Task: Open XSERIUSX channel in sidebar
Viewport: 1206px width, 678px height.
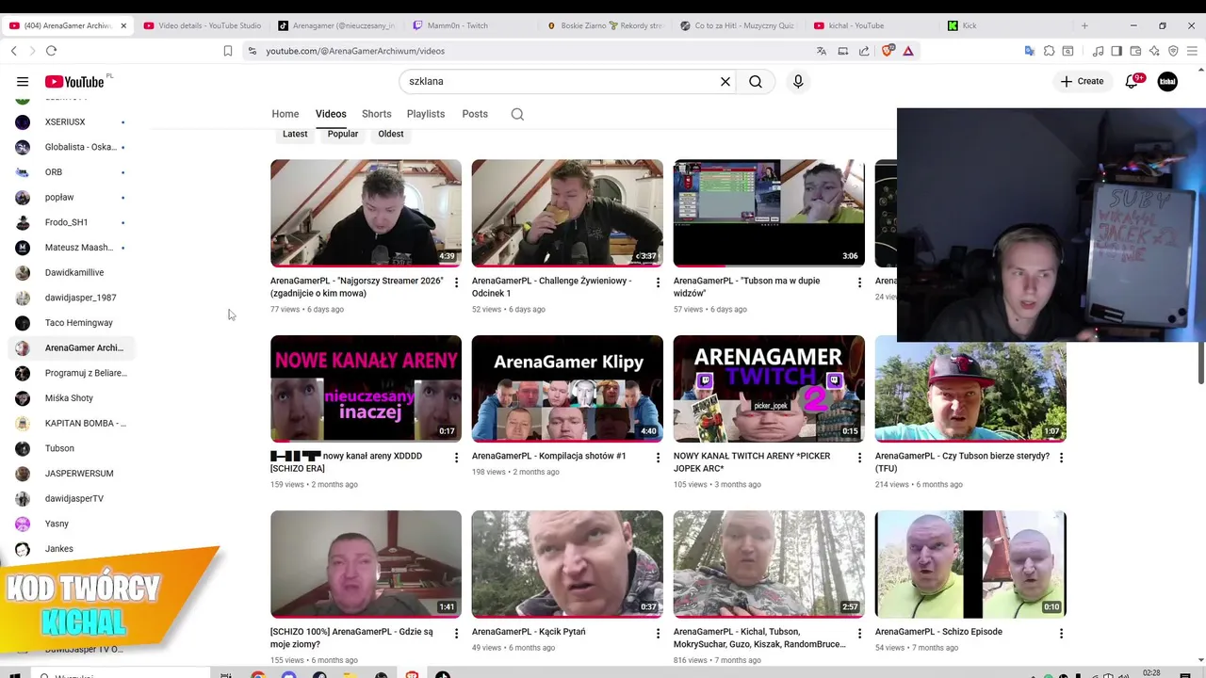Action: point(70,122)
